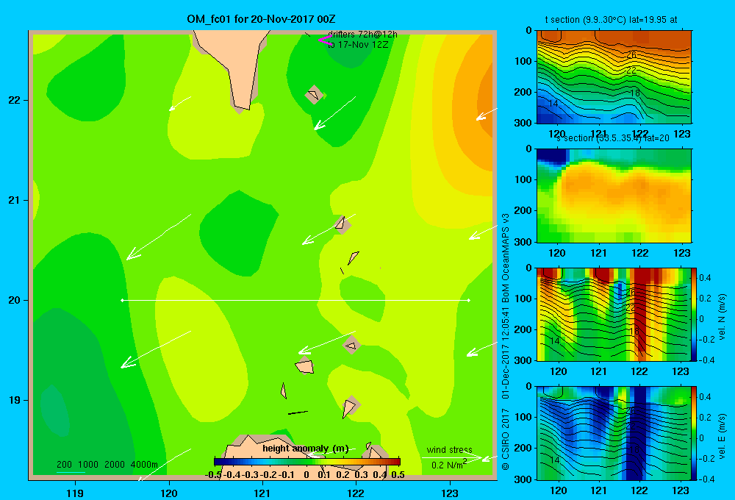Click the "200 1000 2000 4000m" depth legend
This screenshot has width=735, height=500.
107,465
